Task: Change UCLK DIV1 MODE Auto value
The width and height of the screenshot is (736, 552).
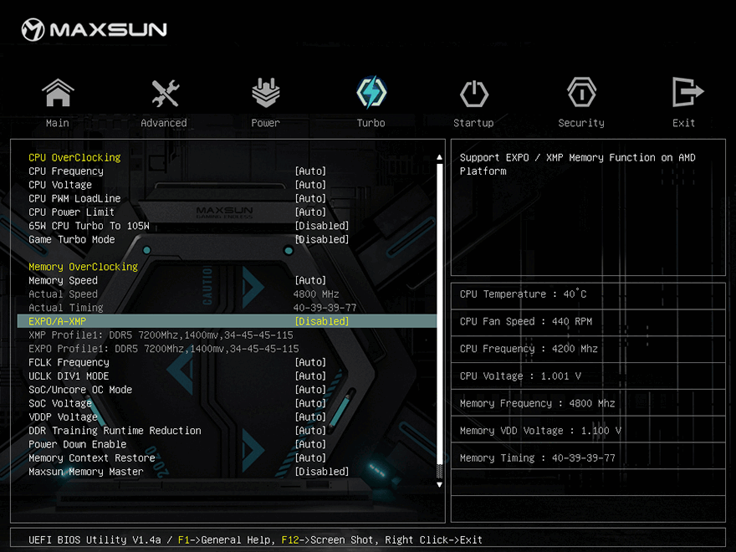Action: 310,376
